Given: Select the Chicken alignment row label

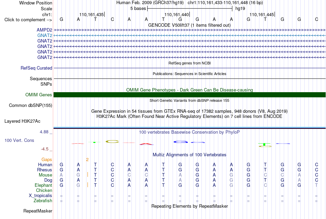Looking at the screenshot, I should [44, 191].
